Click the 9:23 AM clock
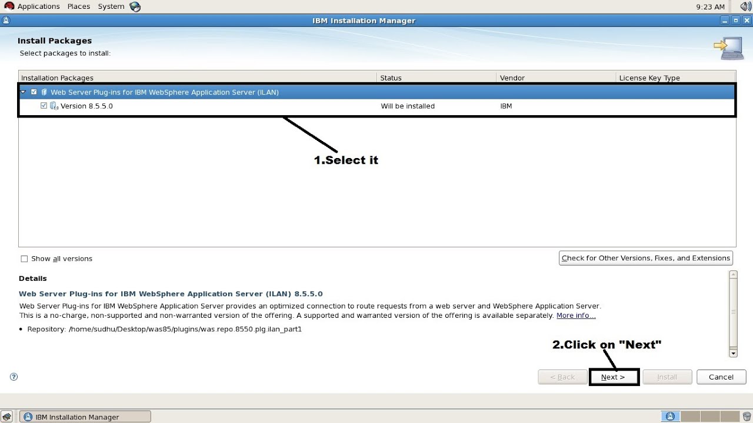The image size is (753, 423). (x=710, y=6)
